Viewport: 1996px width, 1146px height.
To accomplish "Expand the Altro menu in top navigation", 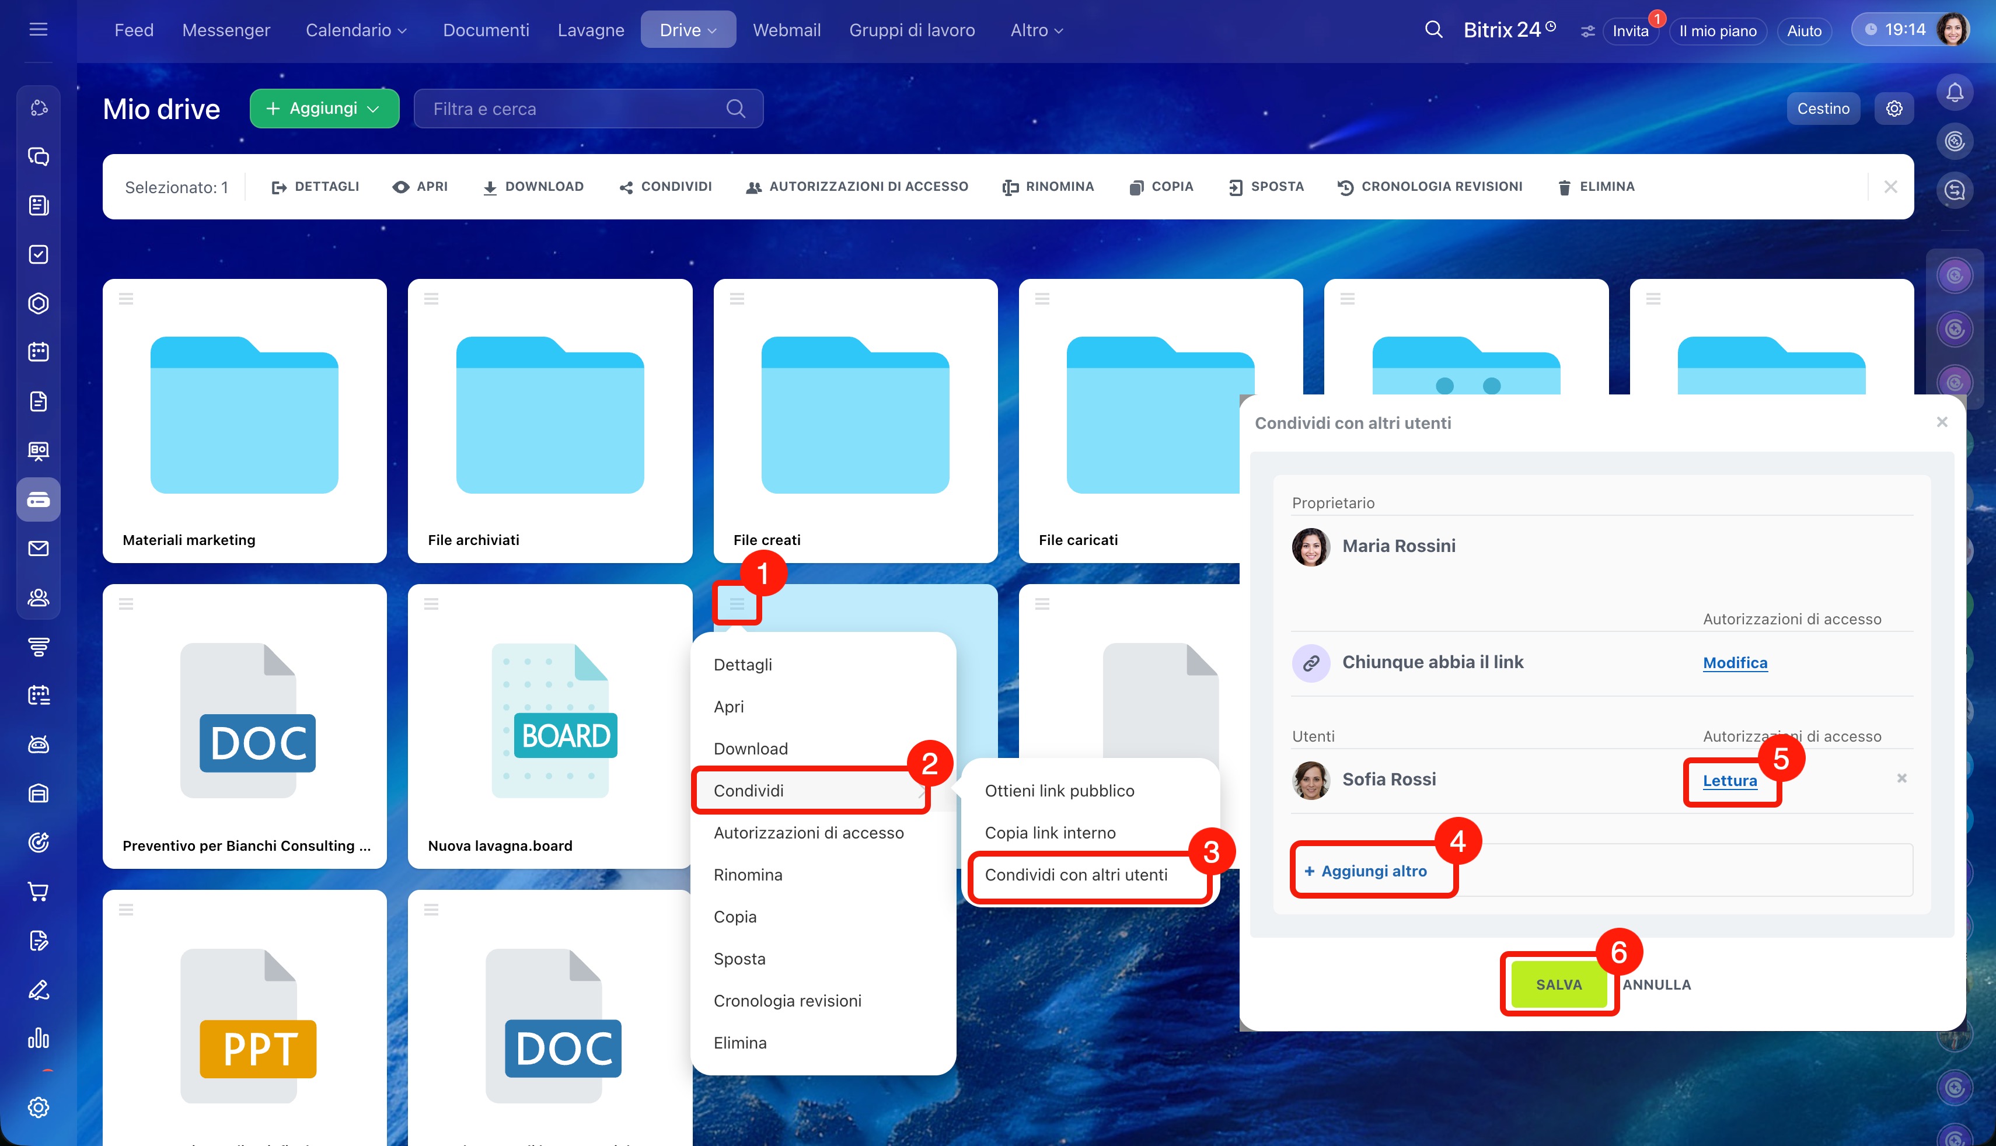I will (x=1037, y=30).
